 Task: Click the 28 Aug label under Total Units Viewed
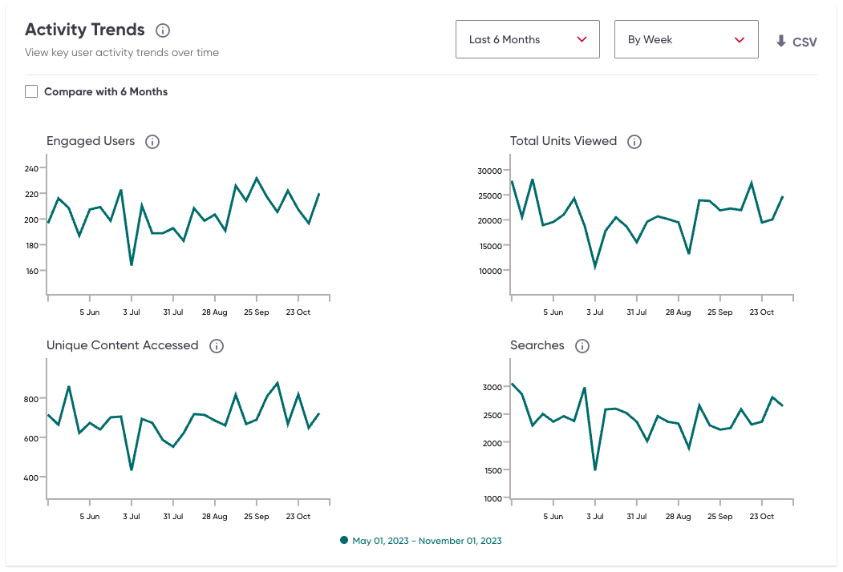(x=678, y=312)
